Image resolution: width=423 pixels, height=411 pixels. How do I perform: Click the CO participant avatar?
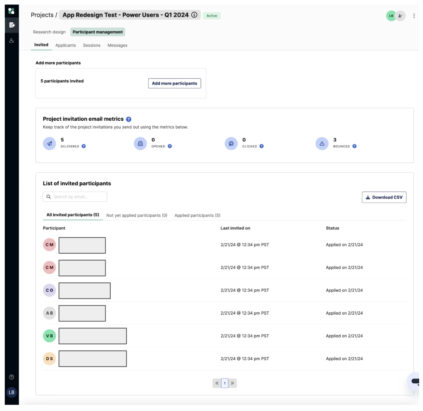click(50, 290)
